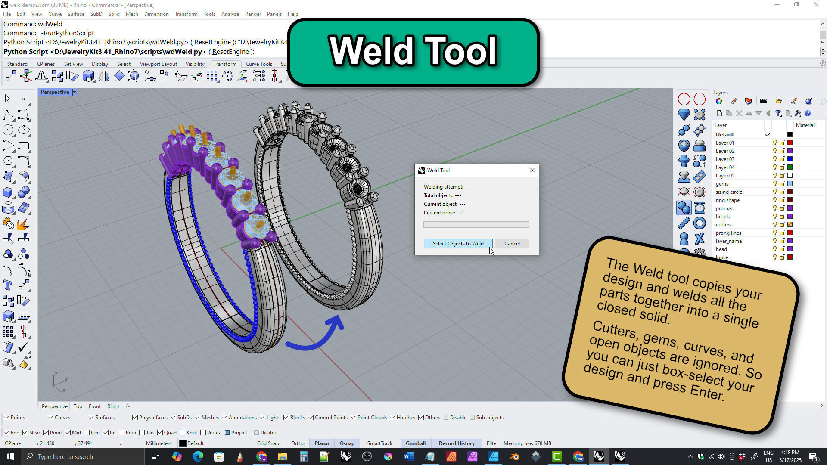
Task: Select the Move tool in Transform toolbar
Action: (x=11, y=77)
